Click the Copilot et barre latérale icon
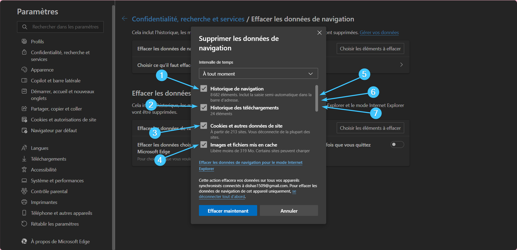The width and height of the screenshot is (517, 250). [x=24, y=80]
